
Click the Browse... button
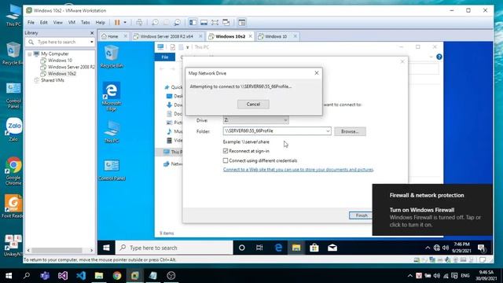(350, 131)
